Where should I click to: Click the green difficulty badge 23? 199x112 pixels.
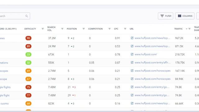point(28,54)
